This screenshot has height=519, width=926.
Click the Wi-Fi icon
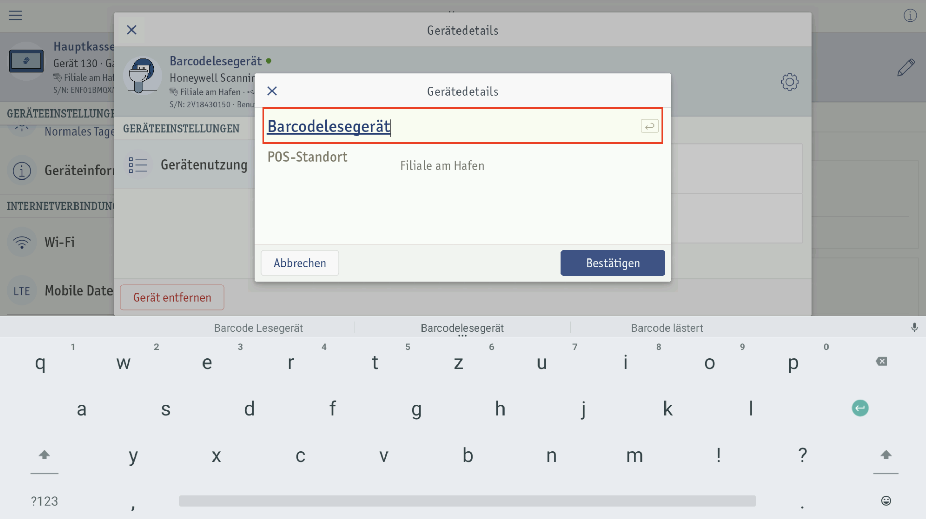(x=22, y=242)
